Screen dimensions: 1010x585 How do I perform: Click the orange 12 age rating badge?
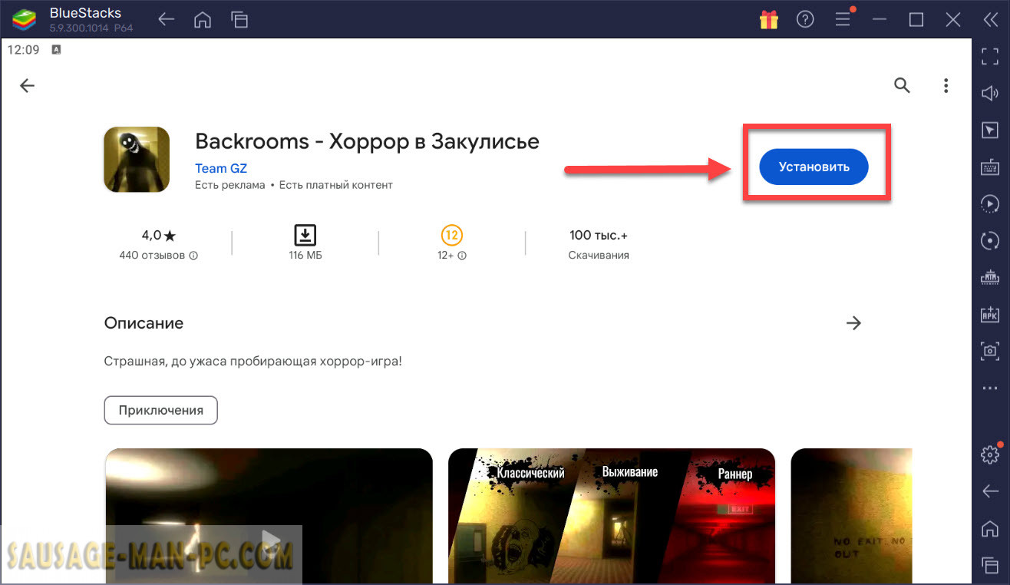(x=452, y=235)
